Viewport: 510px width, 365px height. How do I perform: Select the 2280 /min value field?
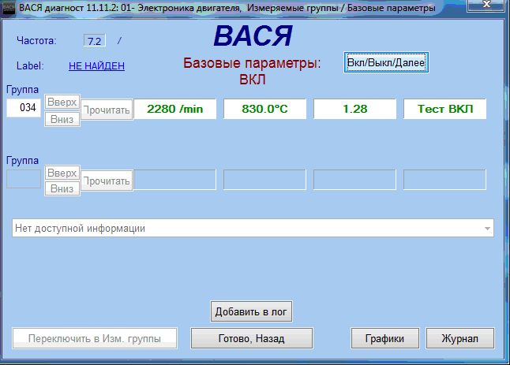[175, 109]
